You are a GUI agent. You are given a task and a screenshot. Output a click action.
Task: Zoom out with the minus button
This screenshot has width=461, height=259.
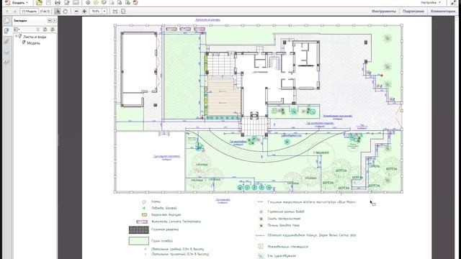[76, 12]
